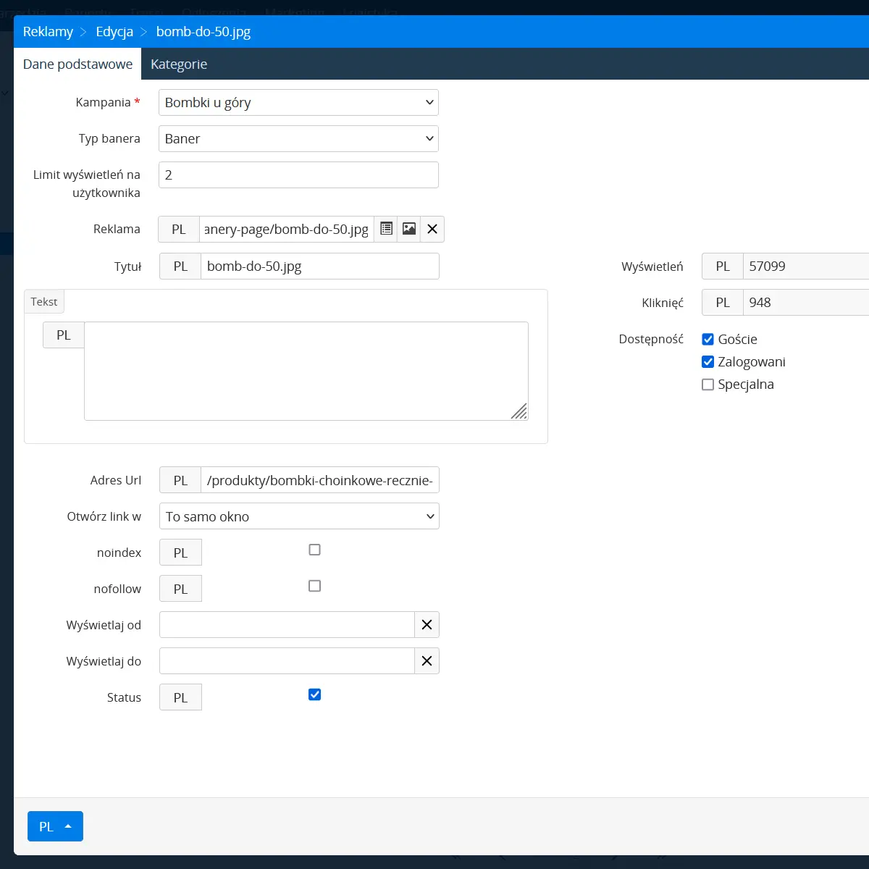The width and height of the screenshot is (869, 869).
Task: Click the PL language button of Reklama field
Action: [x=179, y=229]
